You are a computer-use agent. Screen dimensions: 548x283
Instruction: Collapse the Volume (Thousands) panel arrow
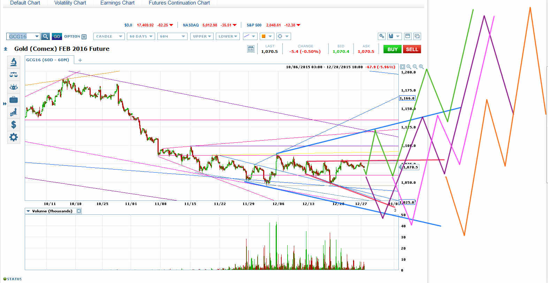click(28, 211)
